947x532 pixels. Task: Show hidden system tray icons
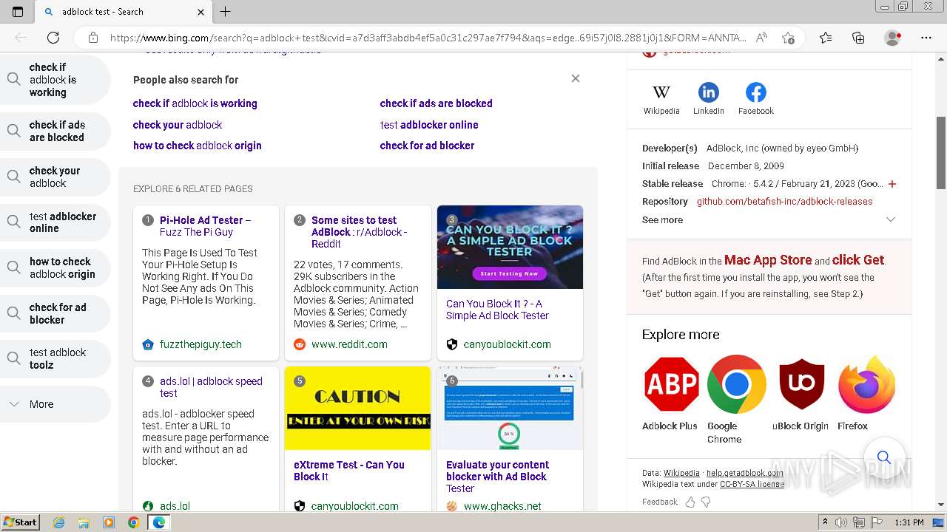(x=826, y=522)
